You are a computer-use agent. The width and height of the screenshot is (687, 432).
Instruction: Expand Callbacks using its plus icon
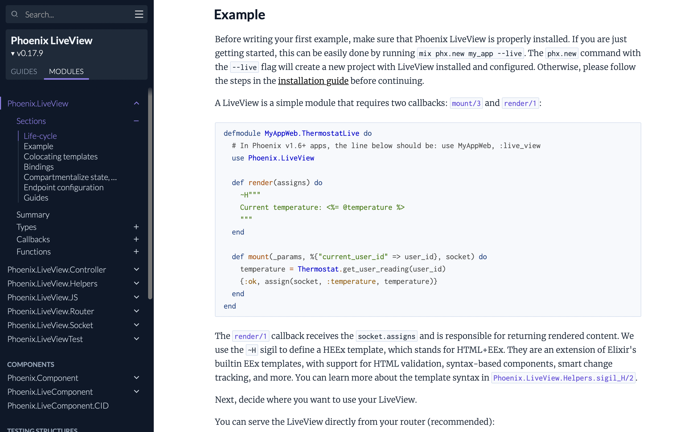[136, 239]
